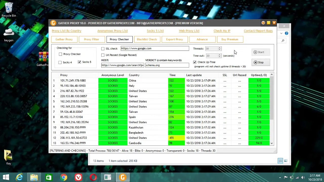The width and height of the screenshot is (324, 182).
Task: Enable the SSL check checkbox
Action: click(103, 49)
